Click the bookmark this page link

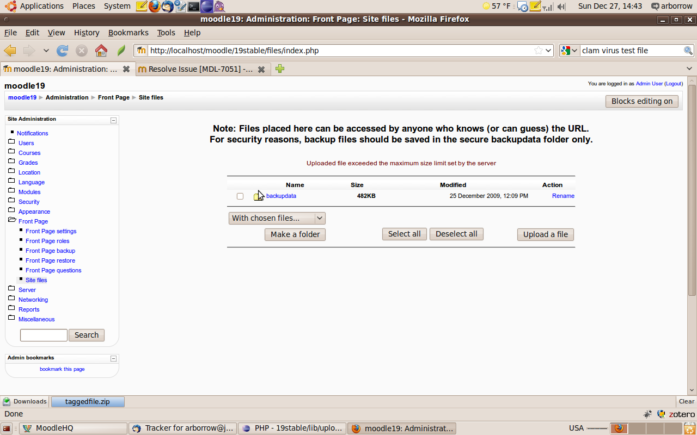62,369
